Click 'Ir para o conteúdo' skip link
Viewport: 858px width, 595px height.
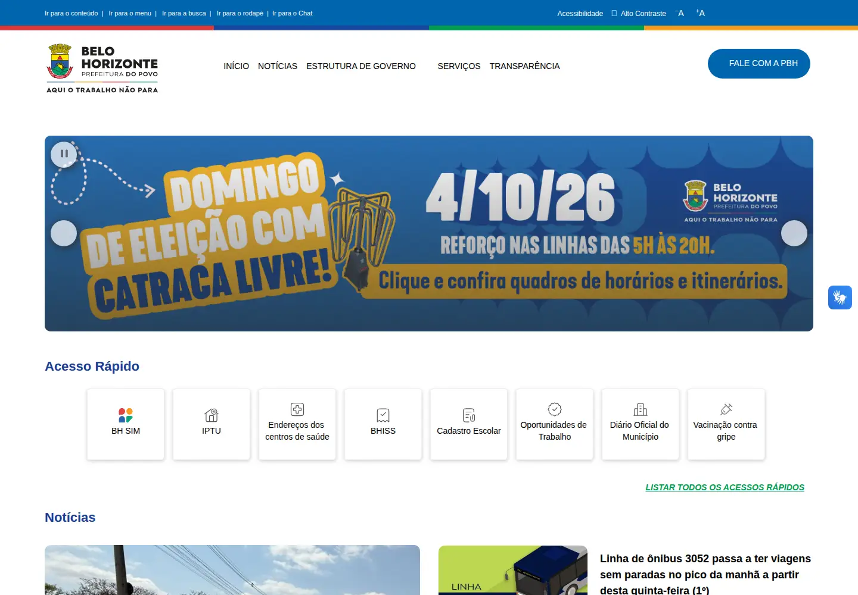[71, 13]
